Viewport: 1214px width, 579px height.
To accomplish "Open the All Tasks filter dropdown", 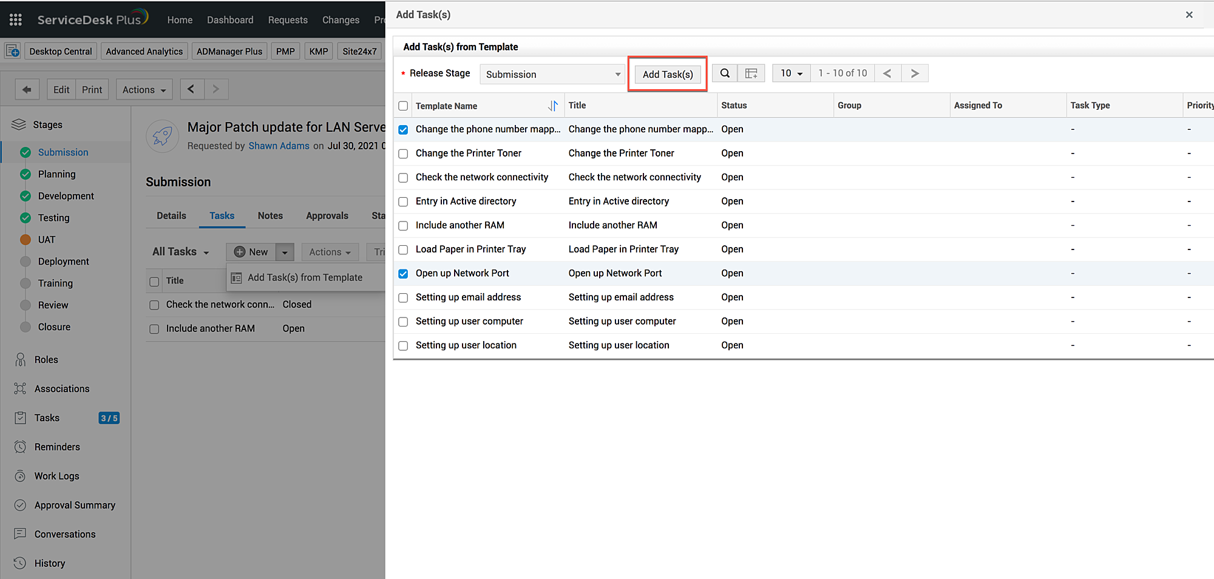I will [181, 251].
